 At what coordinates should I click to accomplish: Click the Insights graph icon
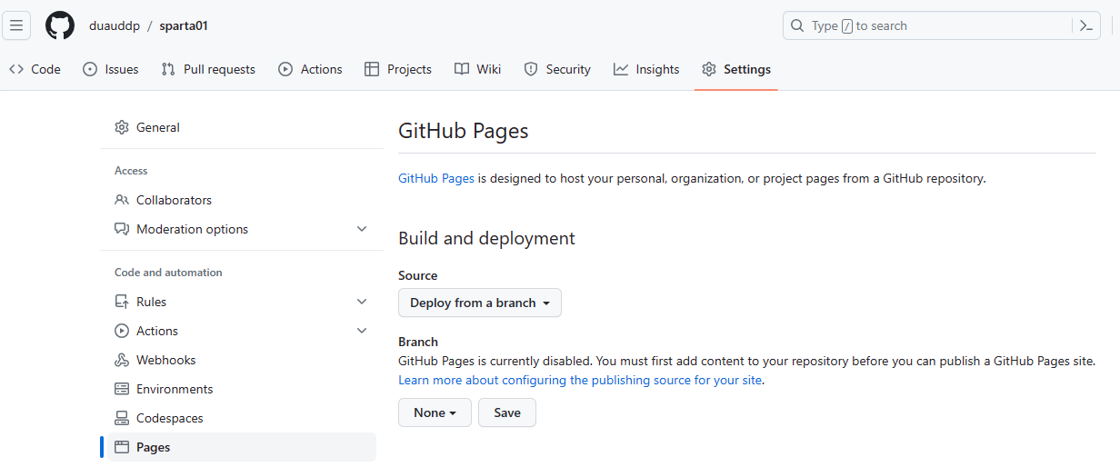[x=621, y=69]
